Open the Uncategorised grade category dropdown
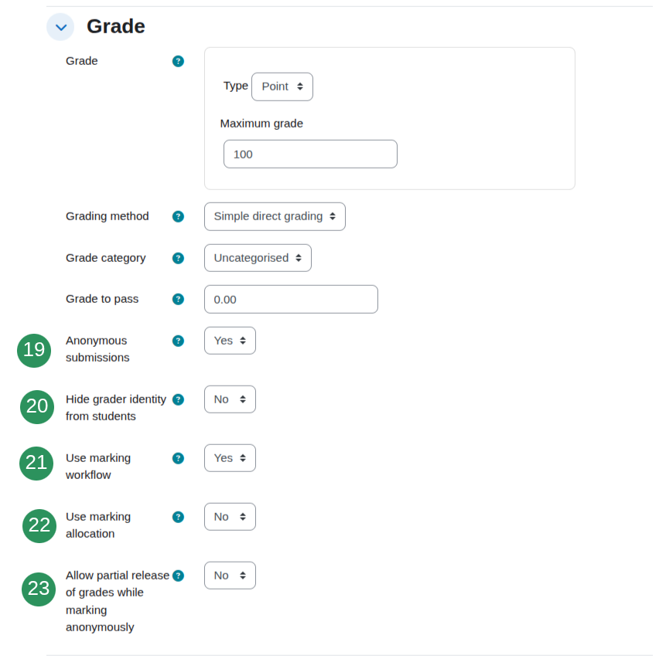 [x=258, y=258]
